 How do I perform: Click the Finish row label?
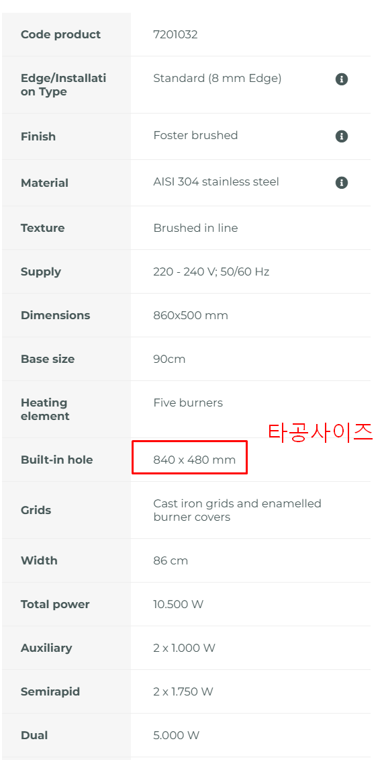tap(38, 136)
